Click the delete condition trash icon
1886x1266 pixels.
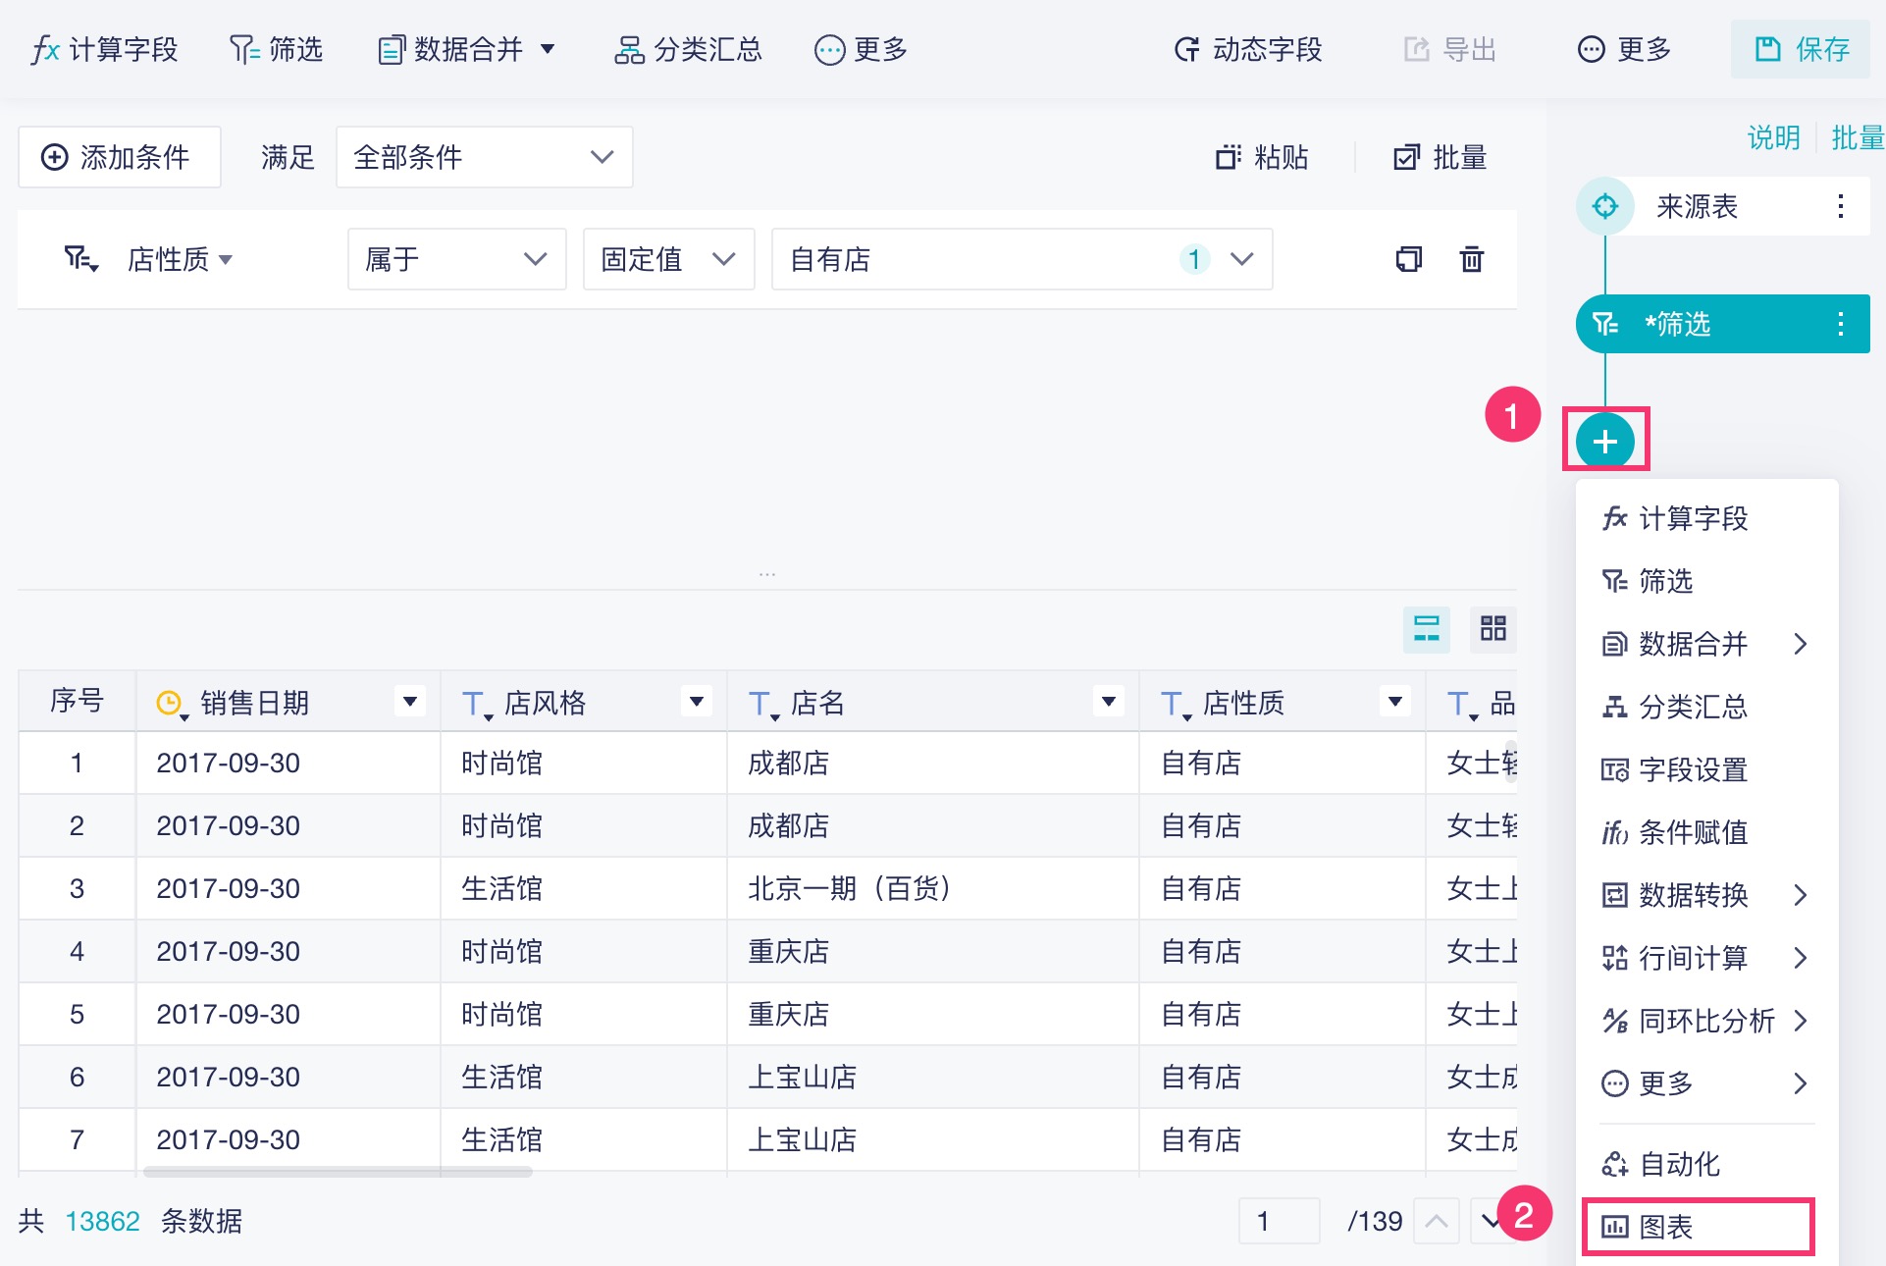coord(1471,259)
